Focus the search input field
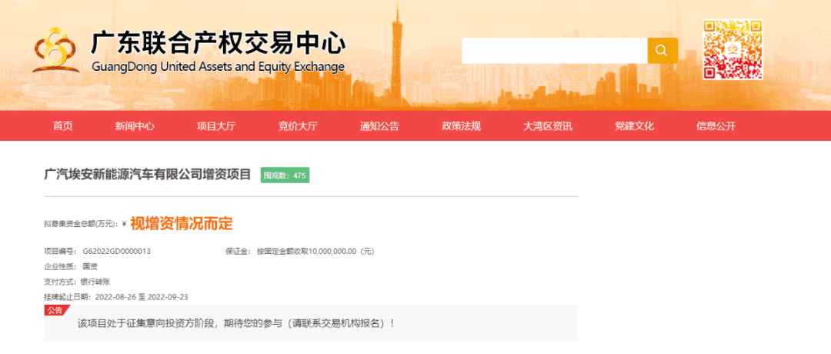Image resolution: width=831 pixels, height=354 pixels. pyautogui.click(x=554, y=51)
